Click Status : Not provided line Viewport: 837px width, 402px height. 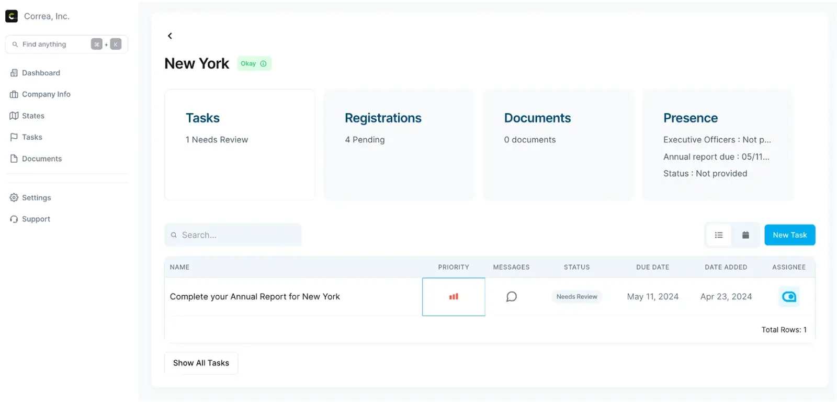[x=705, y=173]
